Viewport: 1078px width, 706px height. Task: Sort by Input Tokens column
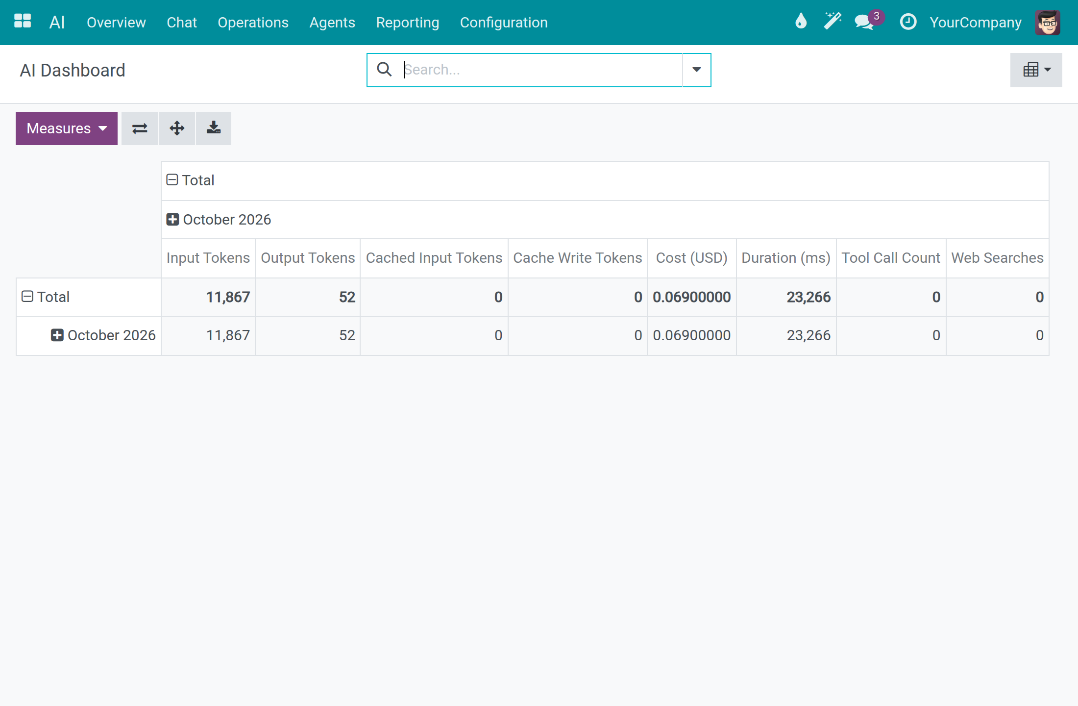(208, 258)
